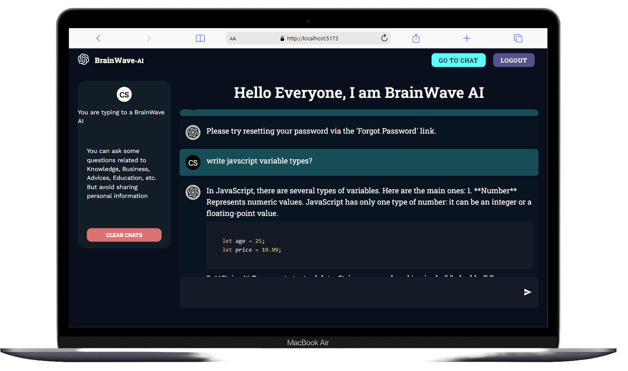Click the teal scrollbar above the chat messages
628x371 pixels.
[x=359, y=112]
